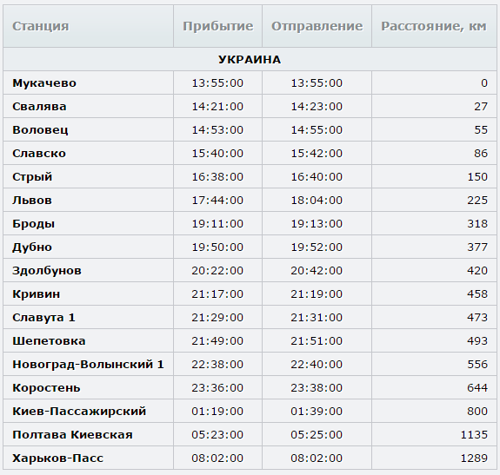Screen dimensions: 500x475
Task: Click Здолбунов distance value 420
Action: tap(477, 271)
